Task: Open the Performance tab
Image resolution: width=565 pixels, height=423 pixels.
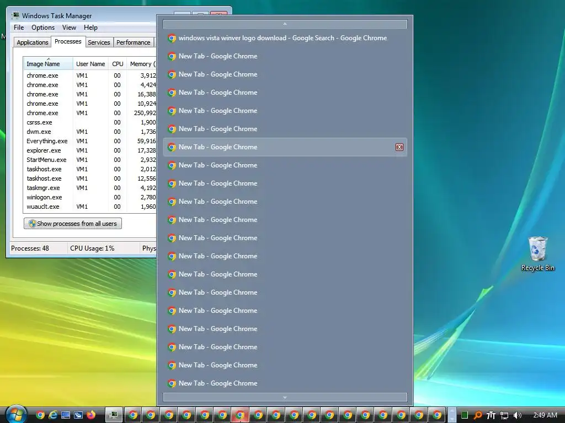Action: pyautogui.click(x=133, y=42)
